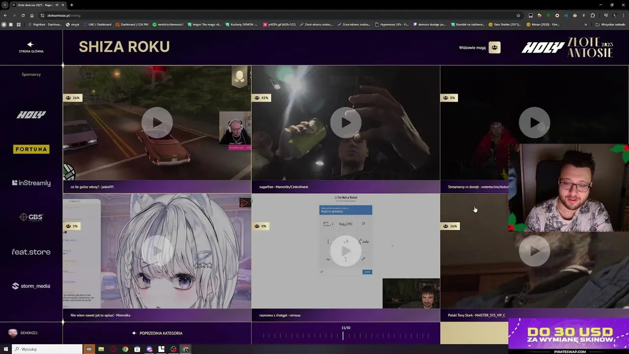Play the 'Nie wiem nawet jak to opisać - Mimrotka' clip
The width and height of the screenshot is (629, 354).
[157, 251]
